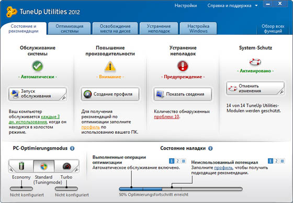Click the Turbo configuration slider
The height and width of the screenshot is (203, 293).
coord(66,188)
